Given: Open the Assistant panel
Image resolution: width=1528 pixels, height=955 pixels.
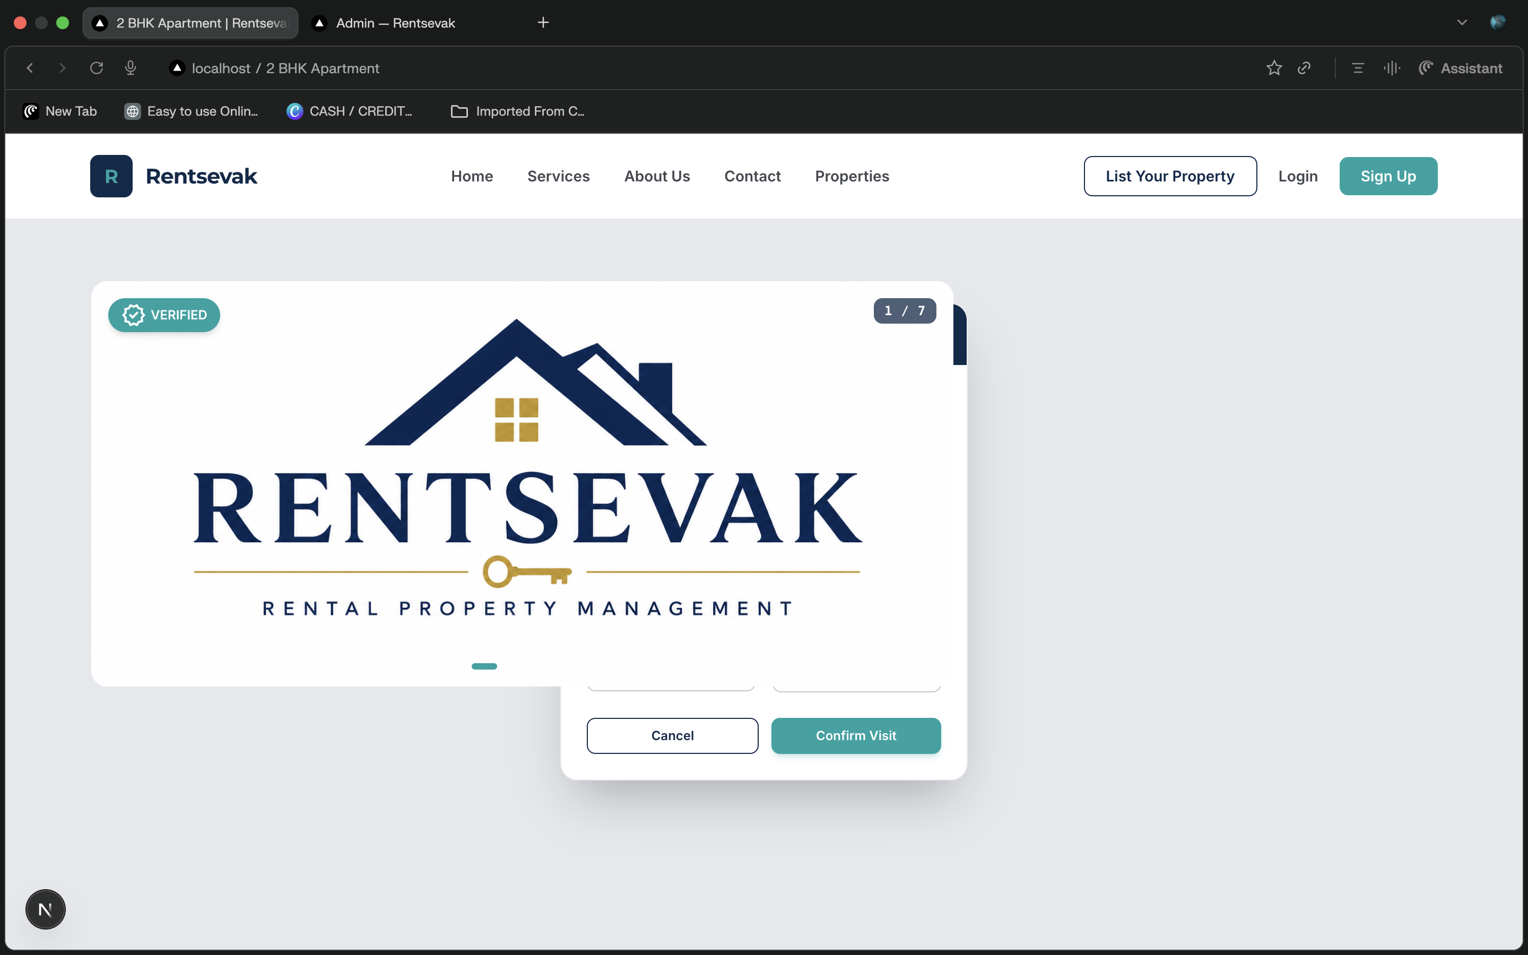Looking at the screenshot, I should pos(1461,68).
